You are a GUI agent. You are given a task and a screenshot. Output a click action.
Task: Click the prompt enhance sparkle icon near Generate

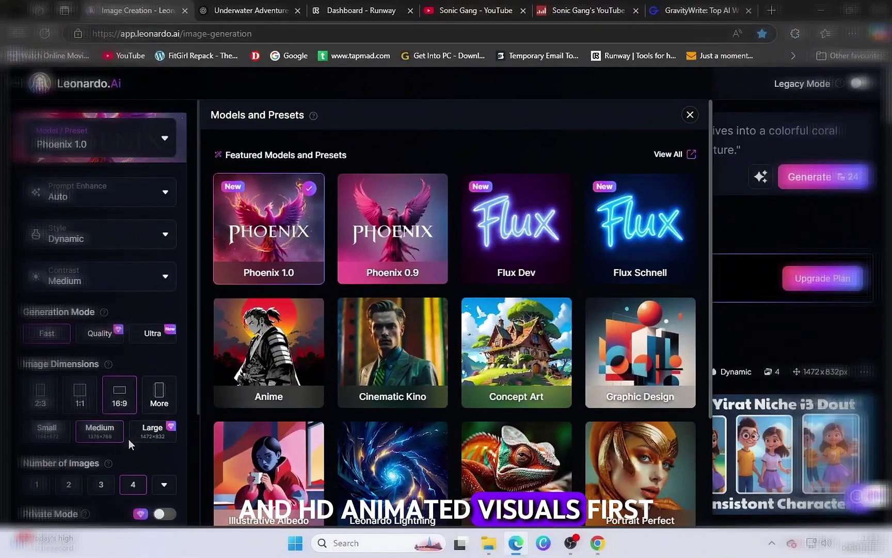point(760,177)
